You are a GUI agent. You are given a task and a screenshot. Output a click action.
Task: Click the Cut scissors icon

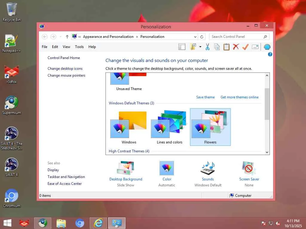(x=207, y=47)
